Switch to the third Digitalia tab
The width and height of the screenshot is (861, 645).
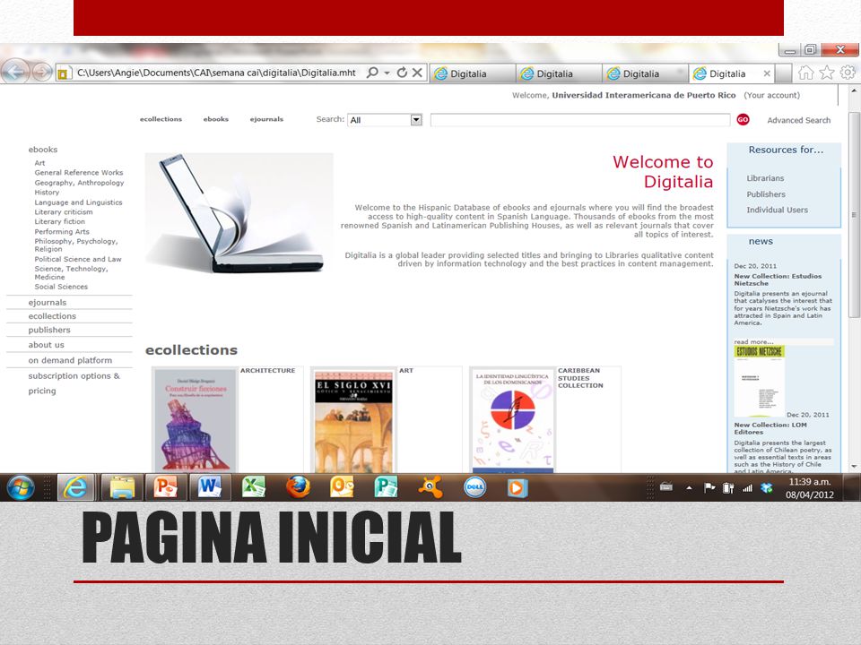pyautogui.click(x=645, y=73)
